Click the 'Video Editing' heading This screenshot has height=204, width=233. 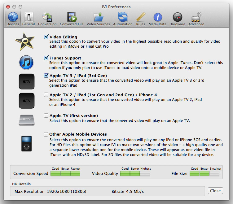click(63, 37)
